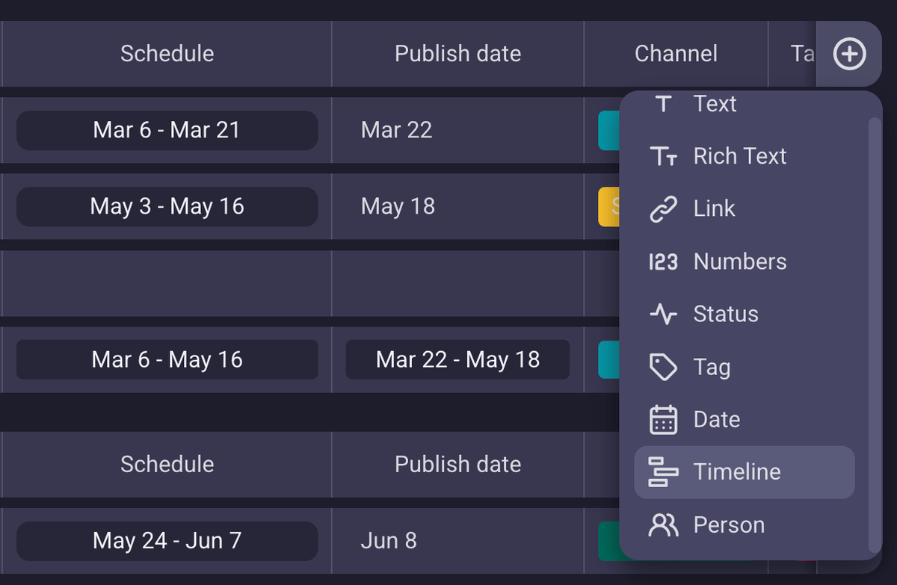Open the Mar 6 - Mar 21 timeline pill

point(166,130)
